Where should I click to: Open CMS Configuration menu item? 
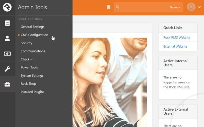[x=35, y=35]
